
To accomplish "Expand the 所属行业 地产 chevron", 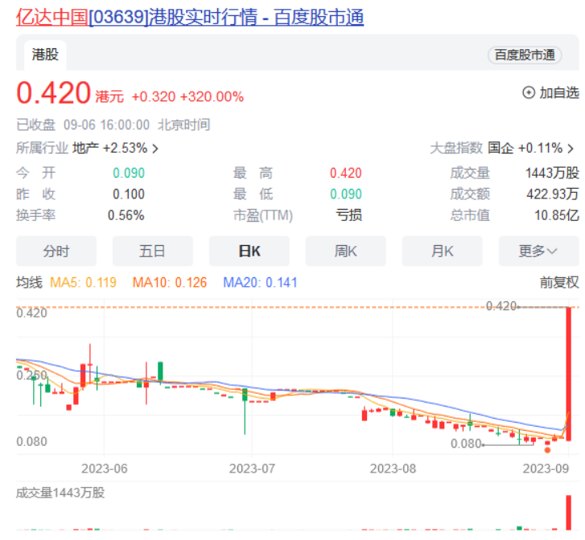I will pyautogui.click(x=155, y=149).
